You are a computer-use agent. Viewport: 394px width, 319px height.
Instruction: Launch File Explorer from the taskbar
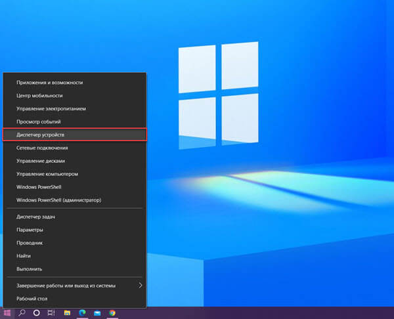68,313
